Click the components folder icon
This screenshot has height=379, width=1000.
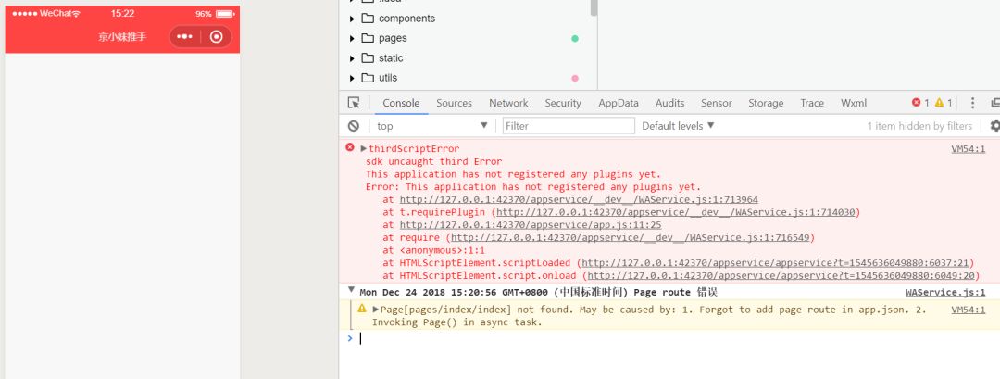tap(368, 19)
